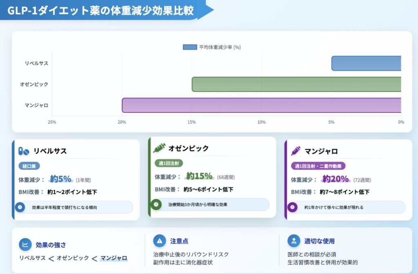
Task: Click the purple syringe icon beside マンジャロ
Action: 296,151
